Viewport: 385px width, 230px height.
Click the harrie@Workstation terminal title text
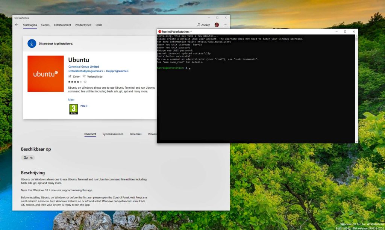click(x=177, y=32)
